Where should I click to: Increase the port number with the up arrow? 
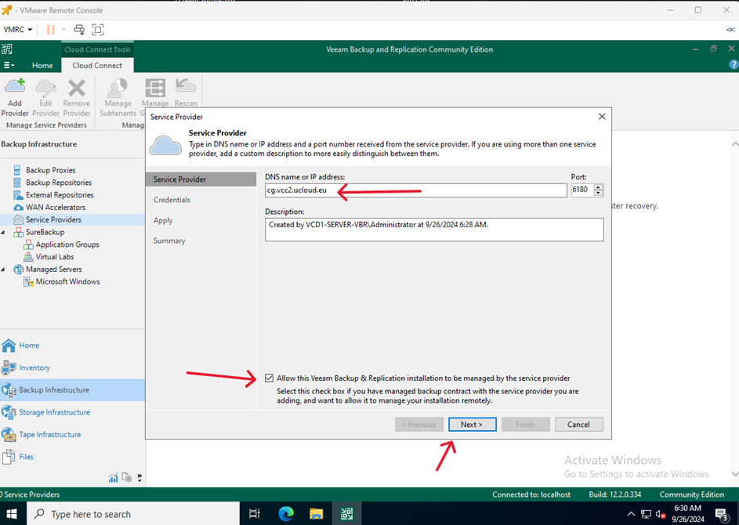pos(599,187)
